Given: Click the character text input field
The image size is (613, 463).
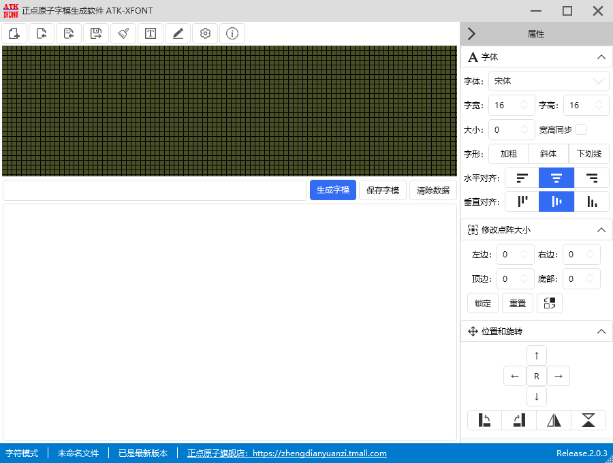Looking at the screenshot, I should click(x=155, y=190).
